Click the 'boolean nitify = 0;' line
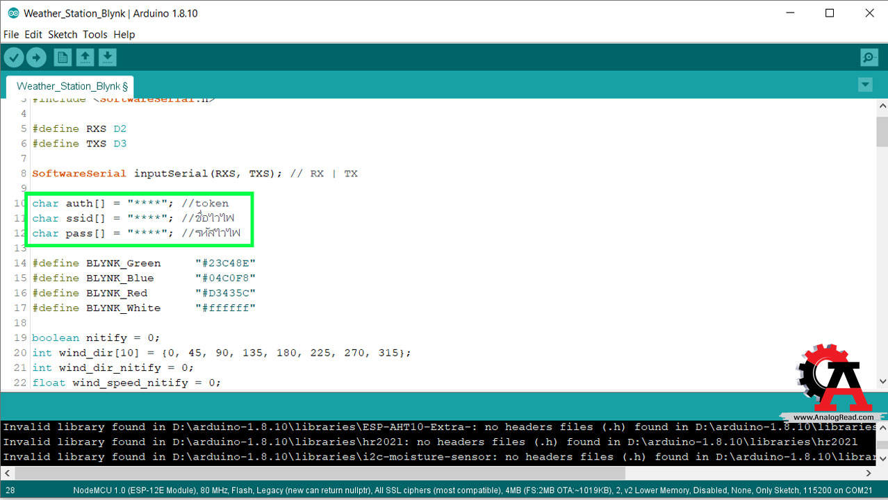The height and width of the screenshot is (500, 888). 96,338
